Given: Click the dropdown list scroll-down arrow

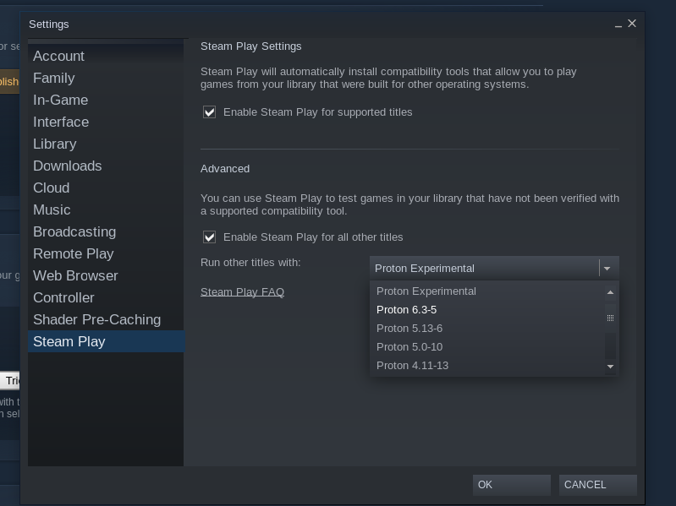Looking at the screenshot, I should click(x=610, y=367).
